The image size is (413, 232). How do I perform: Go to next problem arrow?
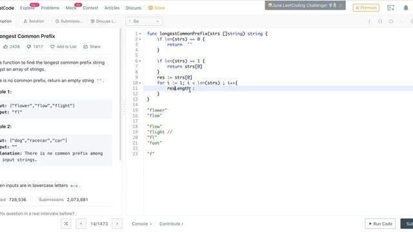coord(117,224)
